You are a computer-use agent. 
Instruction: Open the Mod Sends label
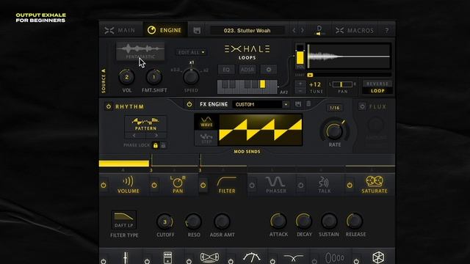[247, 152]
